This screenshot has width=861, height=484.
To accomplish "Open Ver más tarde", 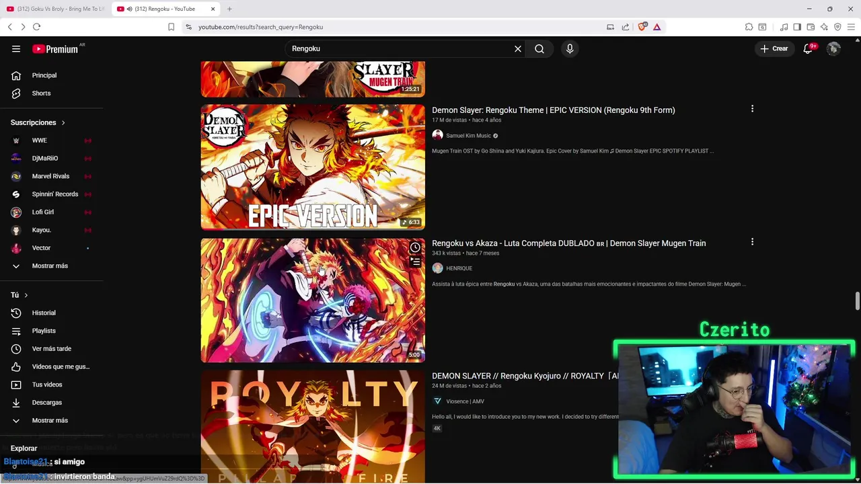I will [51, 349].
